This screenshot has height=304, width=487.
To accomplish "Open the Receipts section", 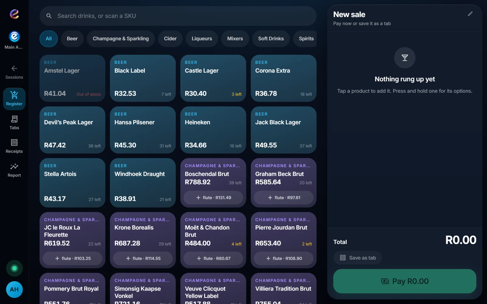I will coord(14,146).
